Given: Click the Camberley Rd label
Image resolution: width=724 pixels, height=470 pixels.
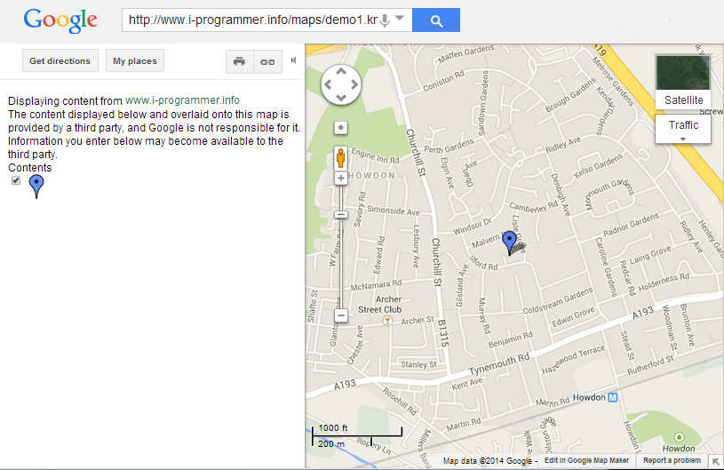Looking at the screenshot, I should tap(533, 207).
